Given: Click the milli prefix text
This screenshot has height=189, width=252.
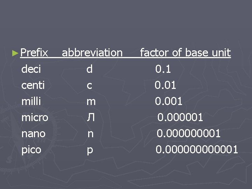Looking at the screenshot, I should coord(31,101).
